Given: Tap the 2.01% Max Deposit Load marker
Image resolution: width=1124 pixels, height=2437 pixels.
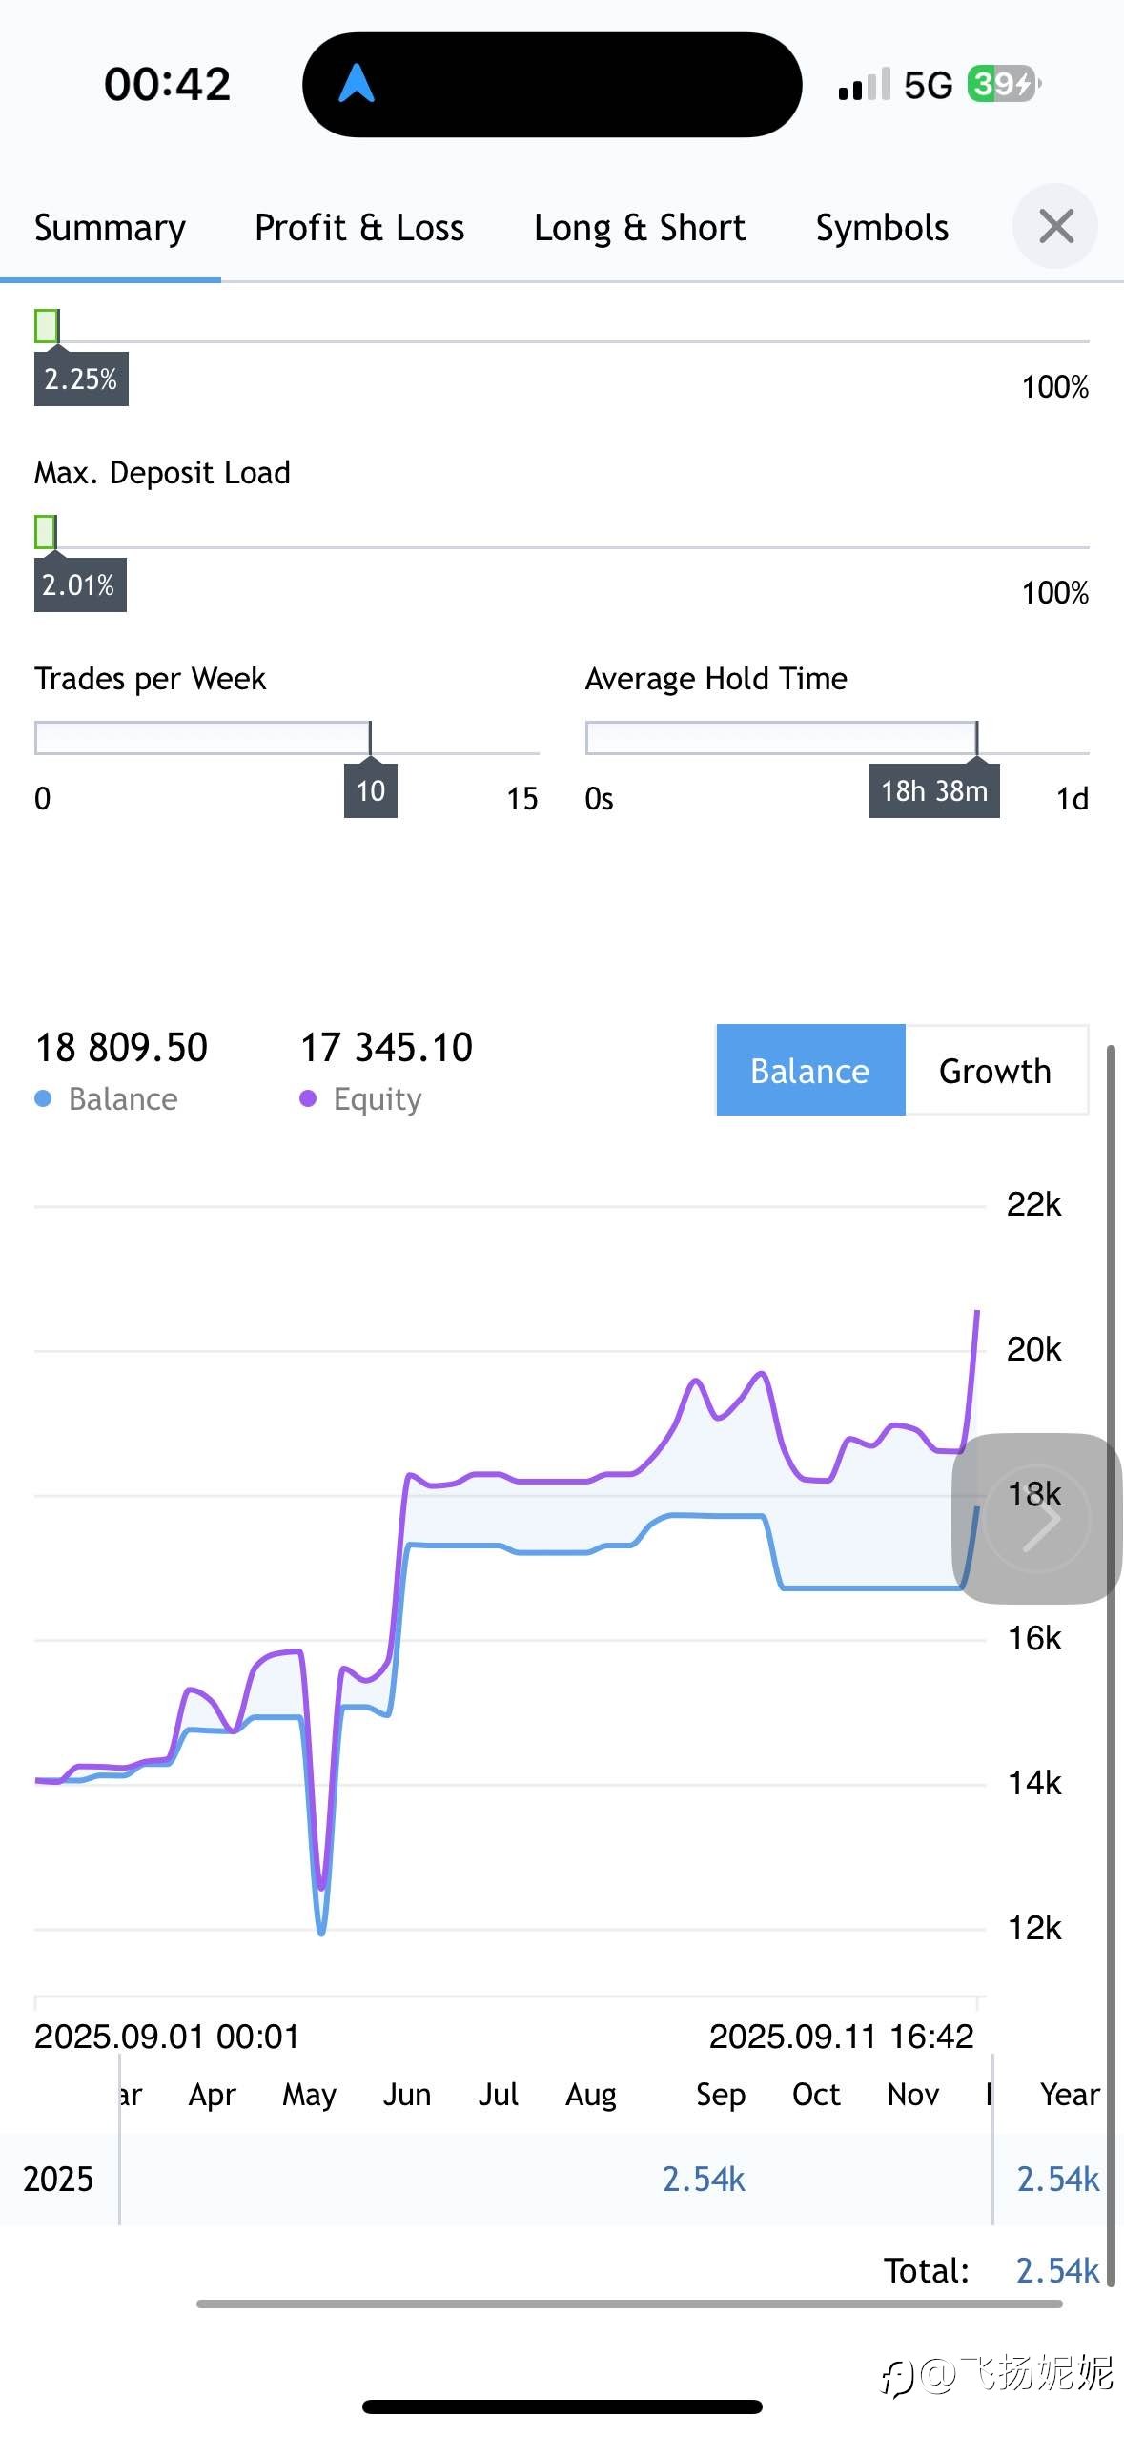Looking at the screenshot, I should (x=80, y=584).
